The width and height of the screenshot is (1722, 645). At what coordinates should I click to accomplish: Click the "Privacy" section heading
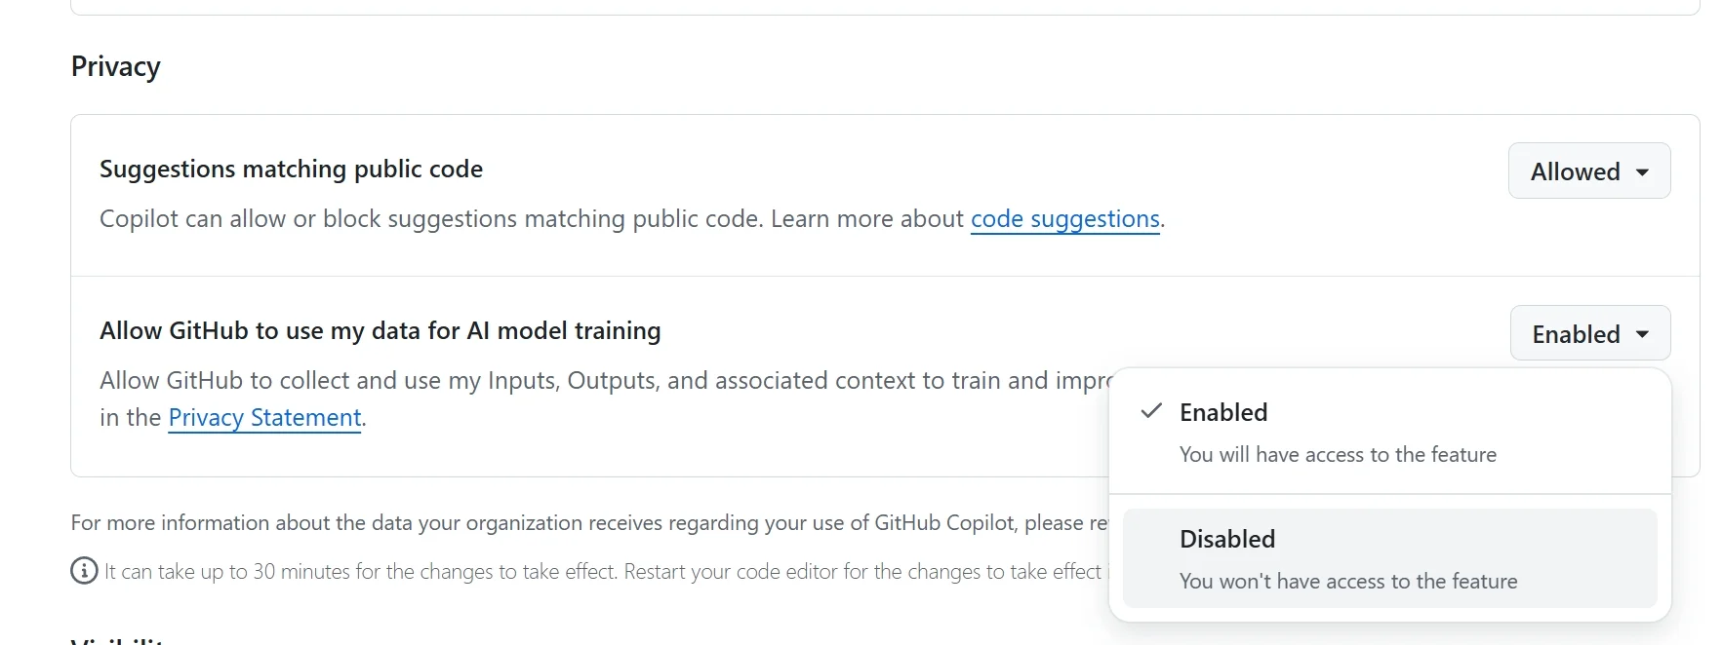pos(115,65)
